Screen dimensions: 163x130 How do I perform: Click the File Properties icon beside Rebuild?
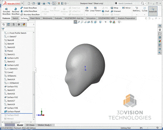coord(62,3)
